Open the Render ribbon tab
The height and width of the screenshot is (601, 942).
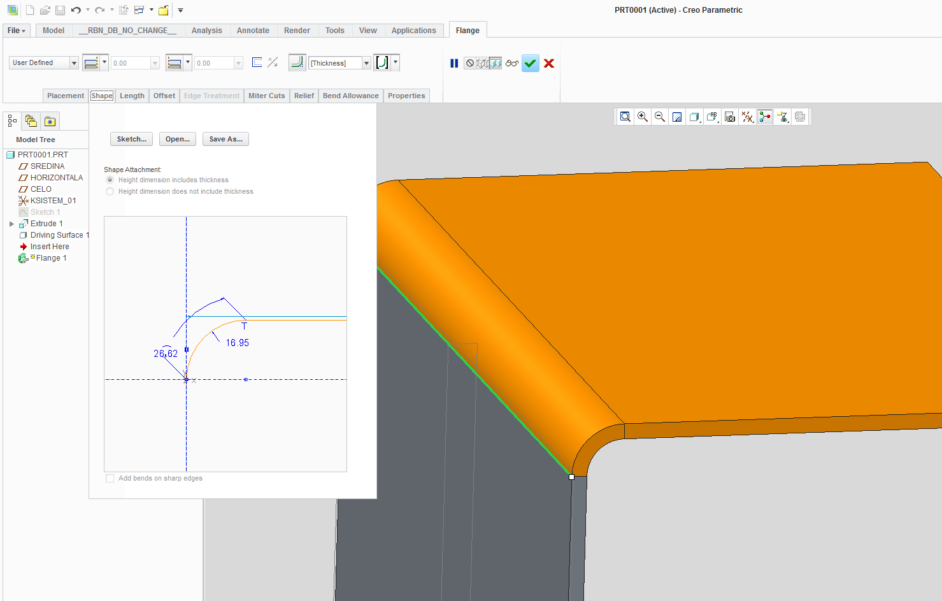point(297,31)
